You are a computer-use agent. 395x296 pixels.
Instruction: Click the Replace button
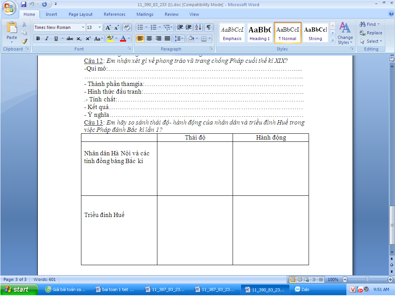pos(371,33)
